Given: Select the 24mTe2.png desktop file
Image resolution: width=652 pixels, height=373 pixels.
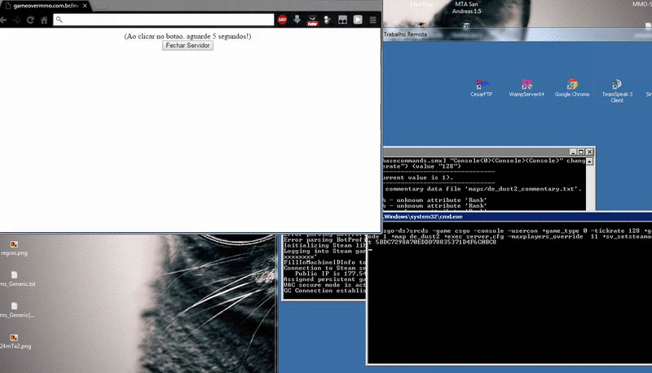Looking at the screenshot, I should tap(15, 341).
